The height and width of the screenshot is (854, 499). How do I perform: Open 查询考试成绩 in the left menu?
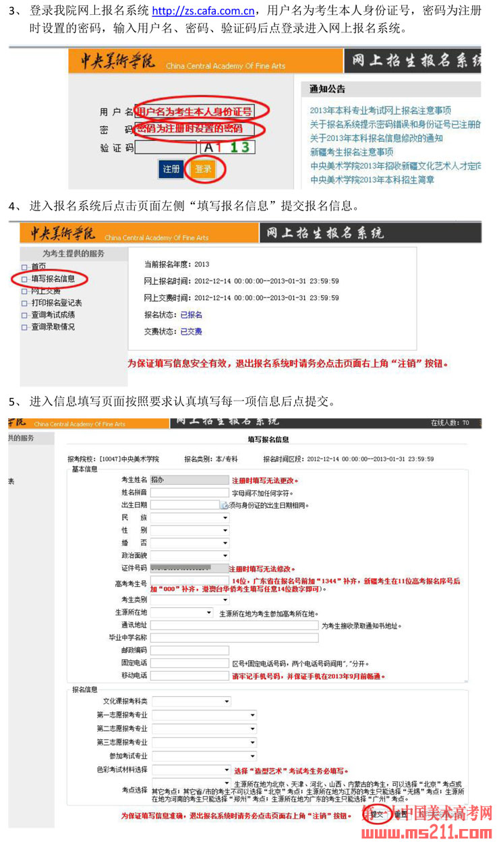pyautogui.click(x=53, y=315)
